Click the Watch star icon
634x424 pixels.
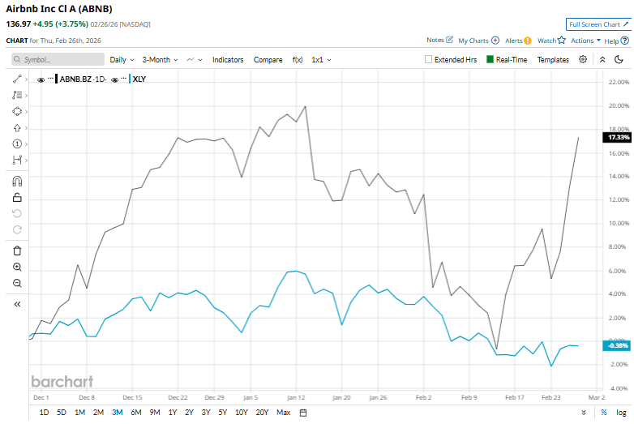(562, 40)
